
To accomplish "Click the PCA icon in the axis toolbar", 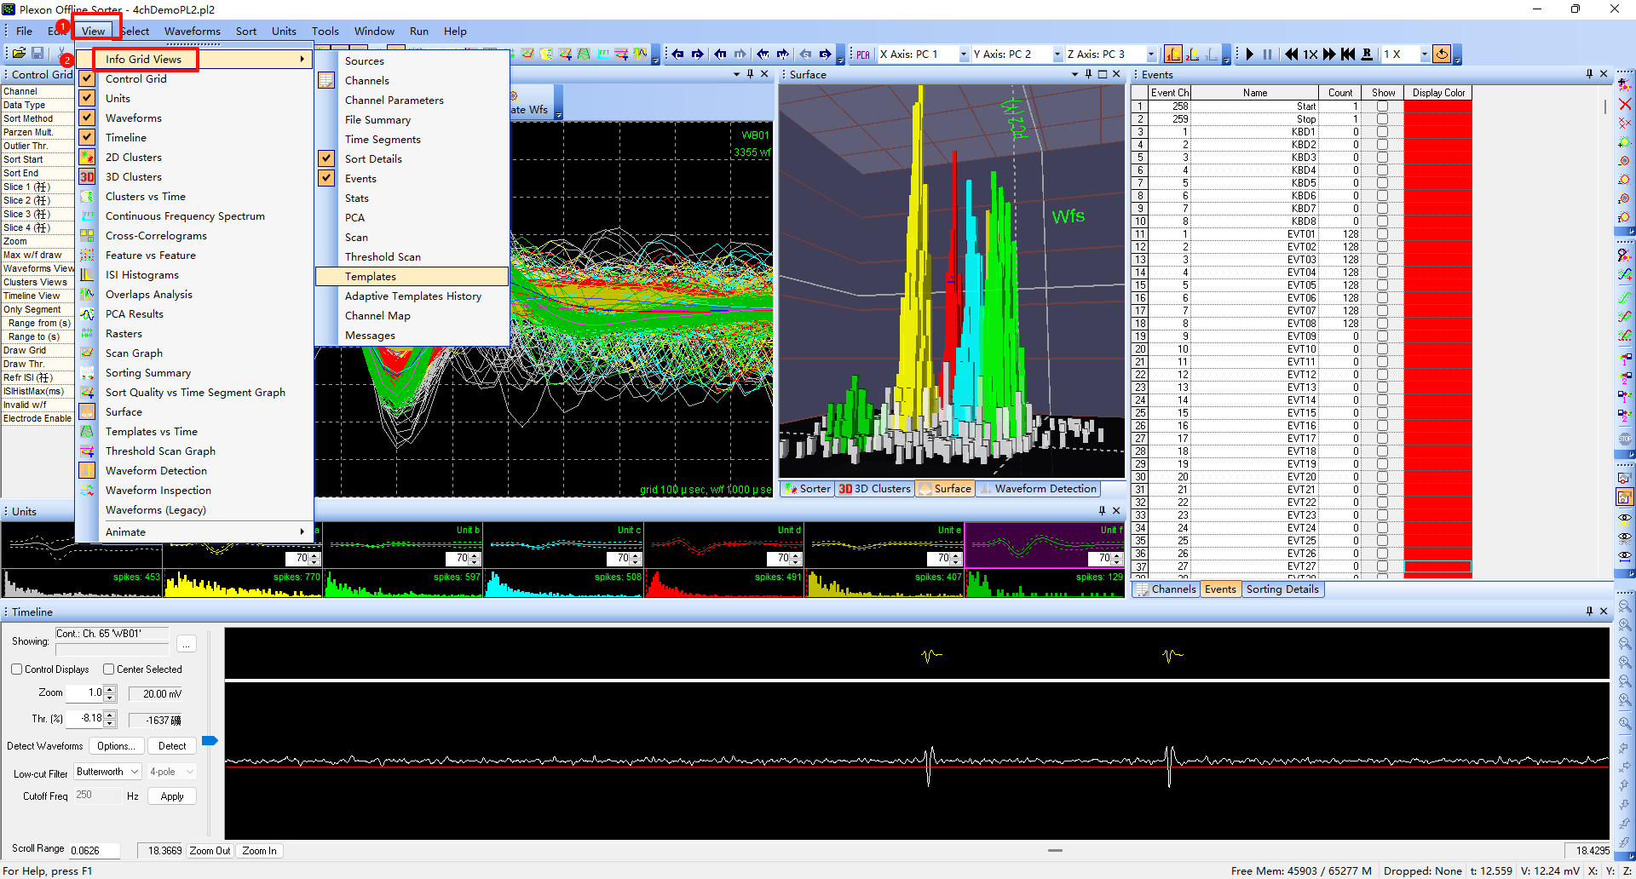I will click(863, 55).
